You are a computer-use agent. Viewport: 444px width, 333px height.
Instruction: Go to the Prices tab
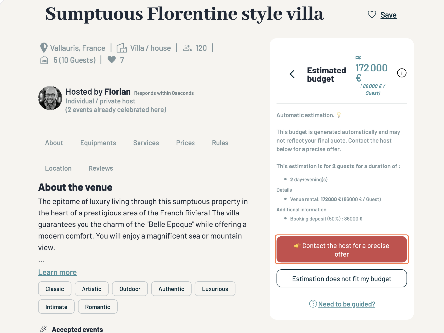pos(186,143)
